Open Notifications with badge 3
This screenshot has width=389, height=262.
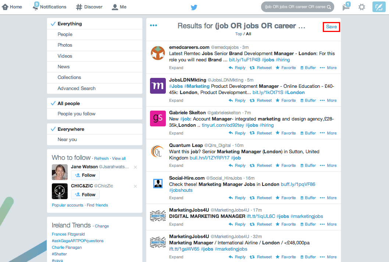point(49,7)
